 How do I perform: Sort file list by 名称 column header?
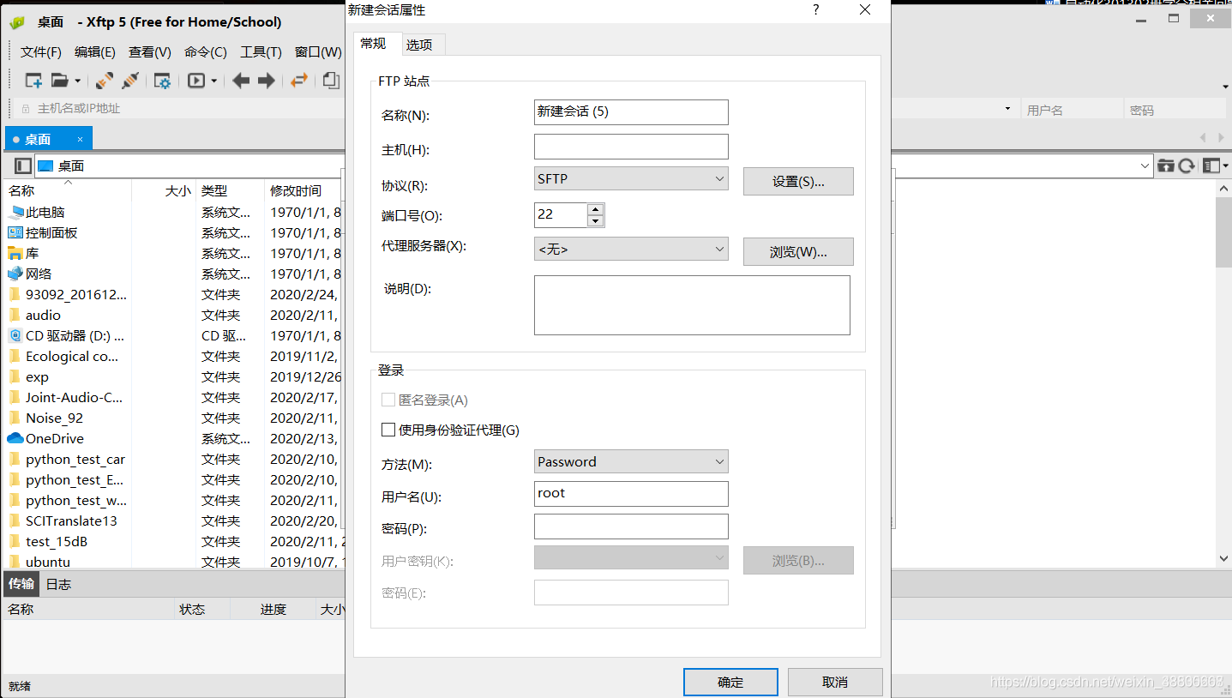point(67,190)
